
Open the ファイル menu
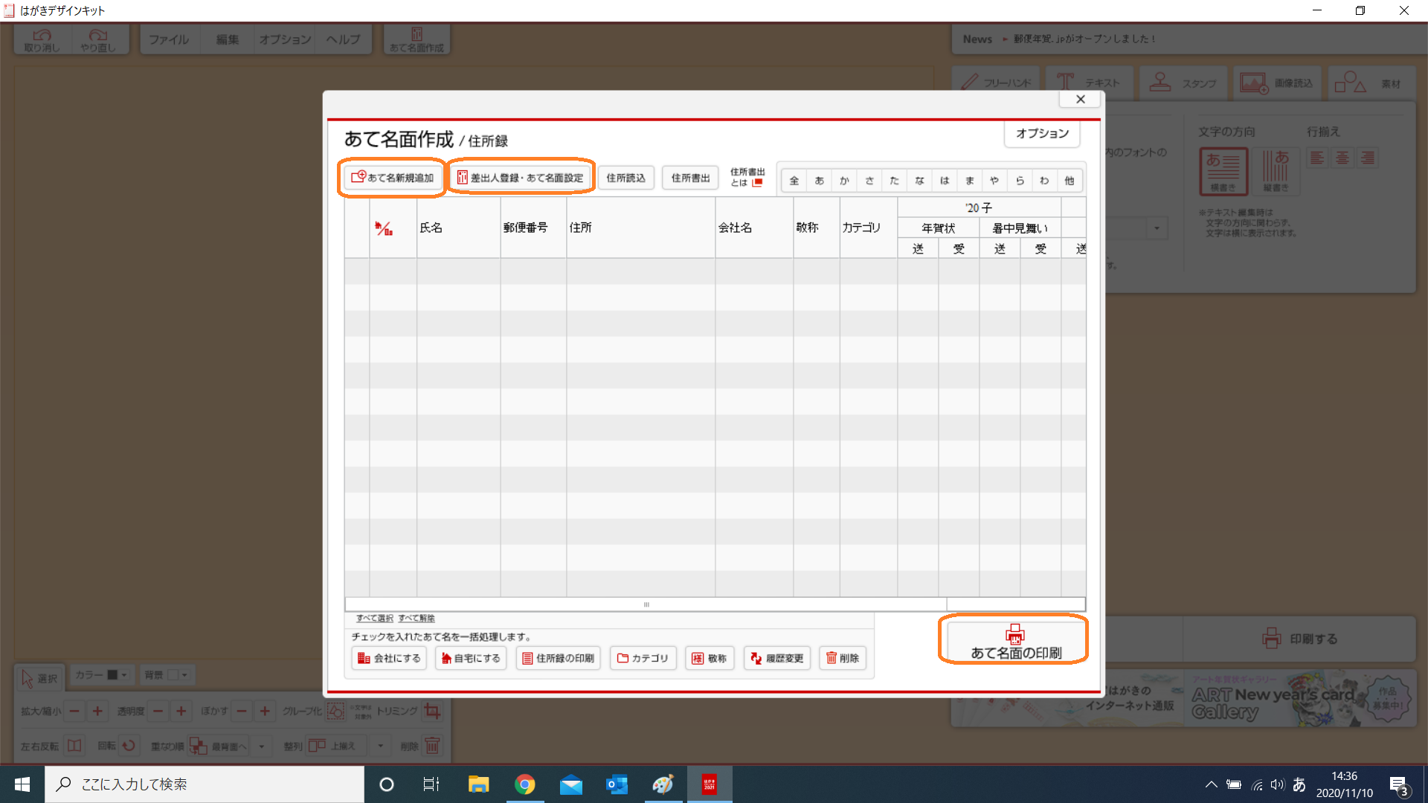[x=169, y=39]
